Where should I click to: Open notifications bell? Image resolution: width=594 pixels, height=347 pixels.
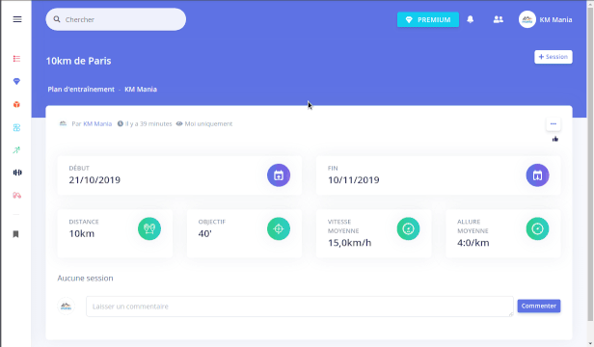click(x=471, y=19)
